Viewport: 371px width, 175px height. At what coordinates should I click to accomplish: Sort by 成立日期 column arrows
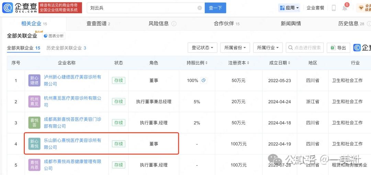click(289, 63)
